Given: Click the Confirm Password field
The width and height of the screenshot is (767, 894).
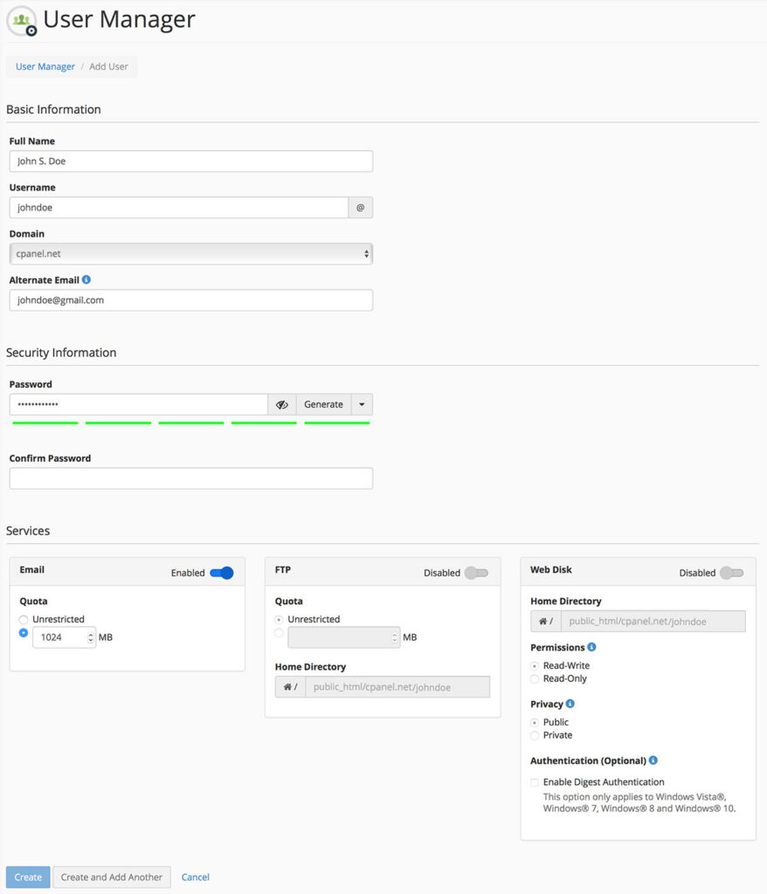Looking at the screenshot, I should tap(190, 478).
